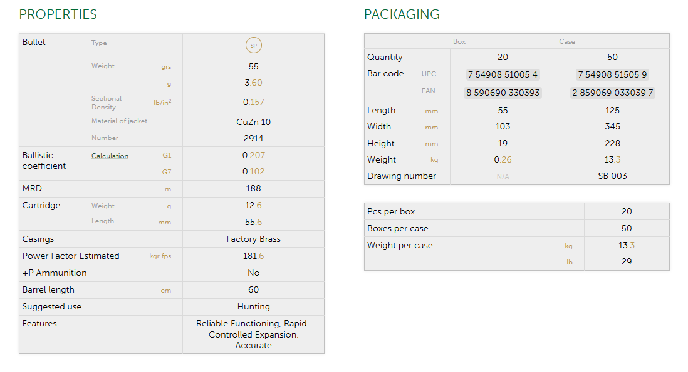Click the CuZn 10 jacket material value
The image size is (688, 372).
coord(253,122)
